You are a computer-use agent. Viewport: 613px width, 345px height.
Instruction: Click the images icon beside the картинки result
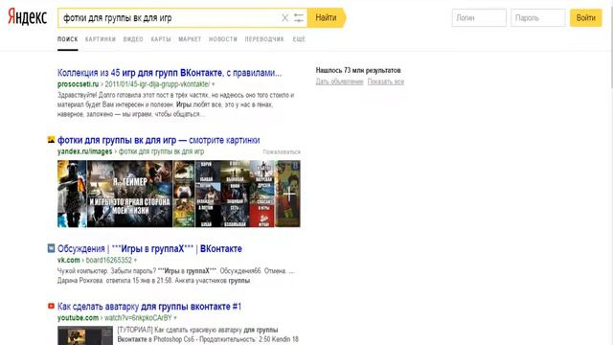[x=51, y=140]
